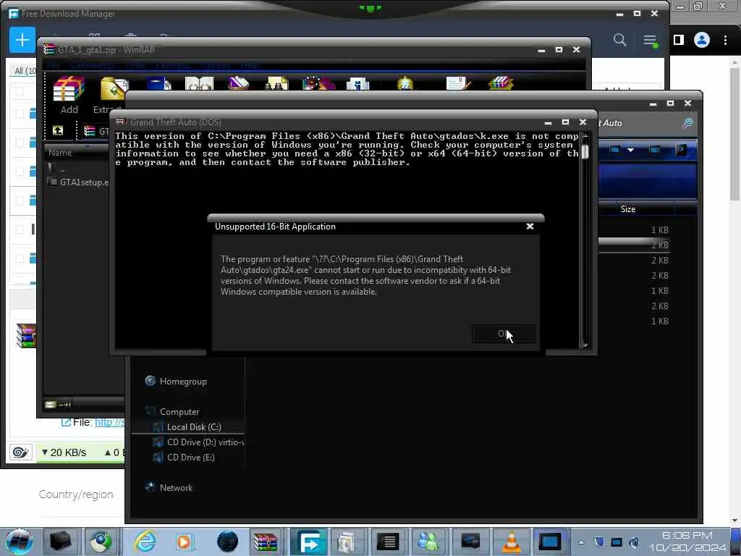
Task: Toggle the Explorer preview pane icon
Action: [654, 150]
